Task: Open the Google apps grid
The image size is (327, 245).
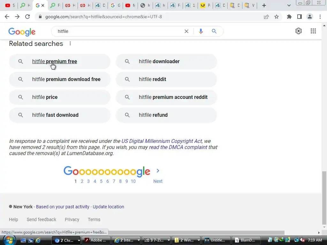Action: [313, 31]
